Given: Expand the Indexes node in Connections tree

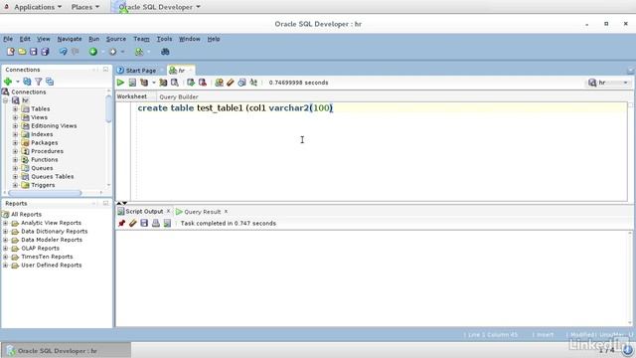Looking at the screenshot, I should (x=16, y=134).
